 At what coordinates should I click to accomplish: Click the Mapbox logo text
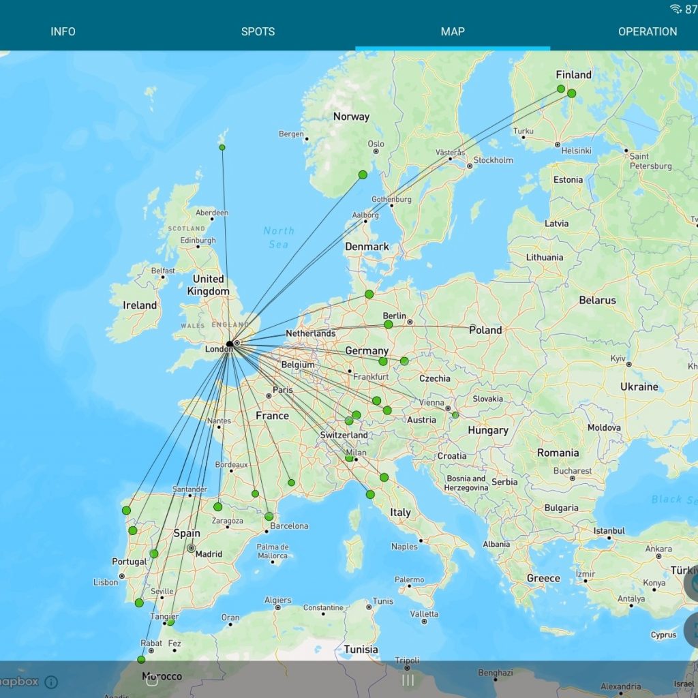pyautogui.click(x=19, y=682)
